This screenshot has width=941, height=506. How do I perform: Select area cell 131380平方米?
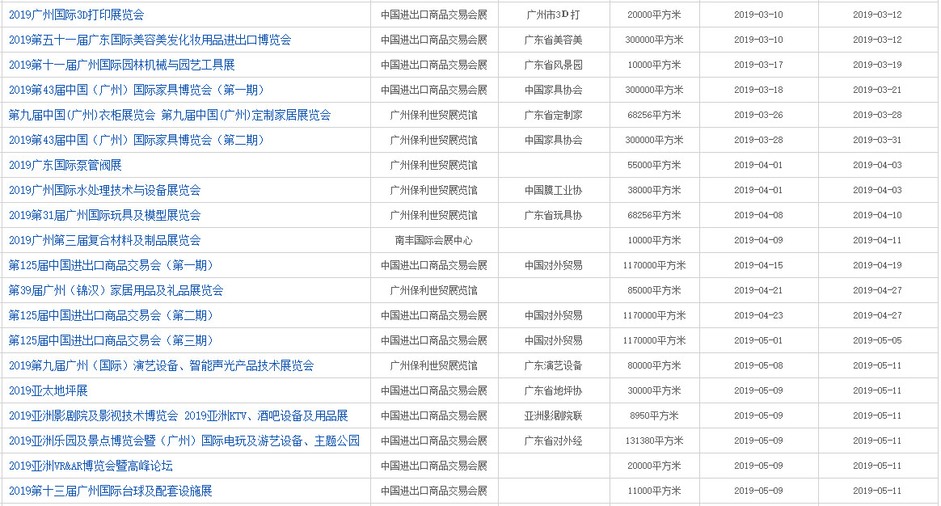tap(654, 441)
